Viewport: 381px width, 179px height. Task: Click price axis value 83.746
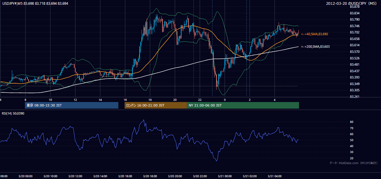point(354,26)
